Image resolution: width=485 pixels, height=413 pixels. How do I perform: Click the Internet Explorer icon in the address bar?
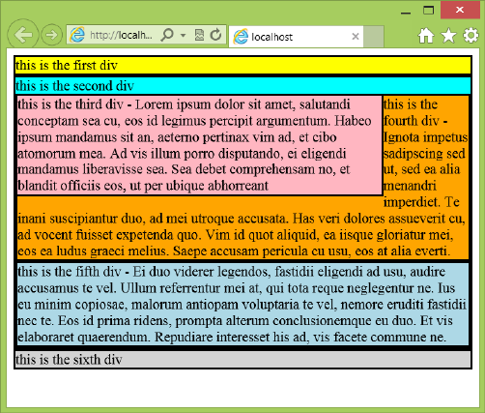[x=77, y=35]
